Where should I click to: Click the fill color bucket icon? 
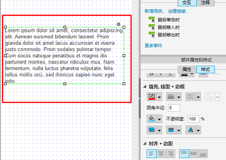point(152,119)
